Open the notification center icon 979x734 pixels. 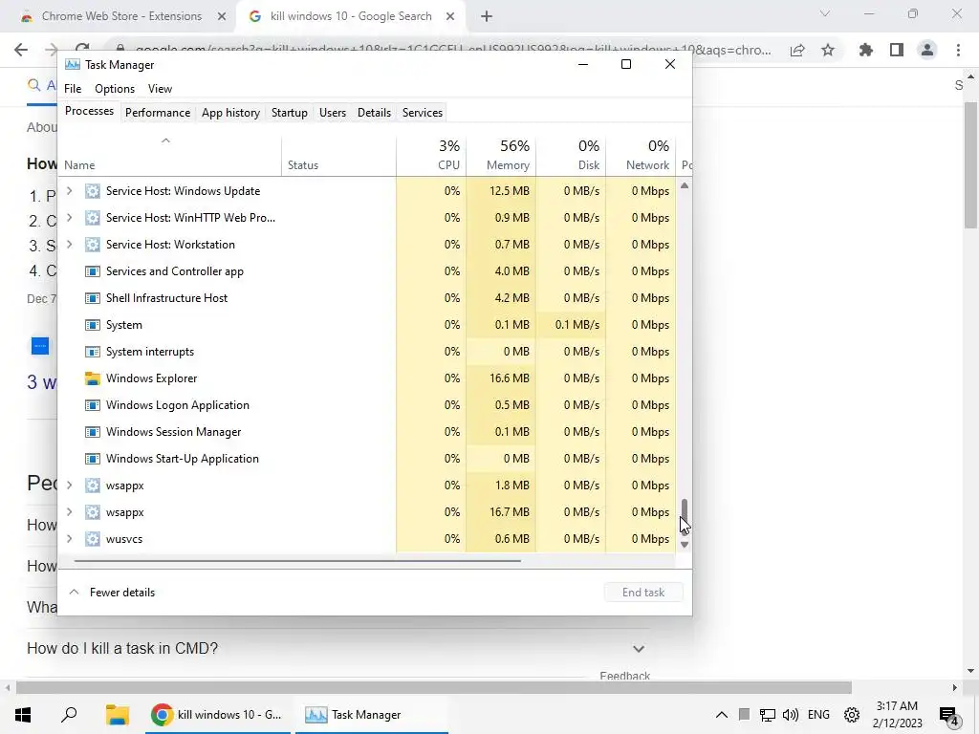949,715
